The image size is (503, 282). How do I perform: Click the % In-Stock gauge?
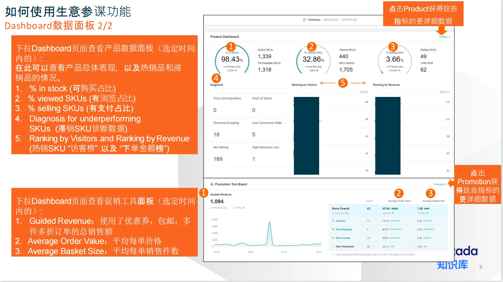[x=232, y=60]
